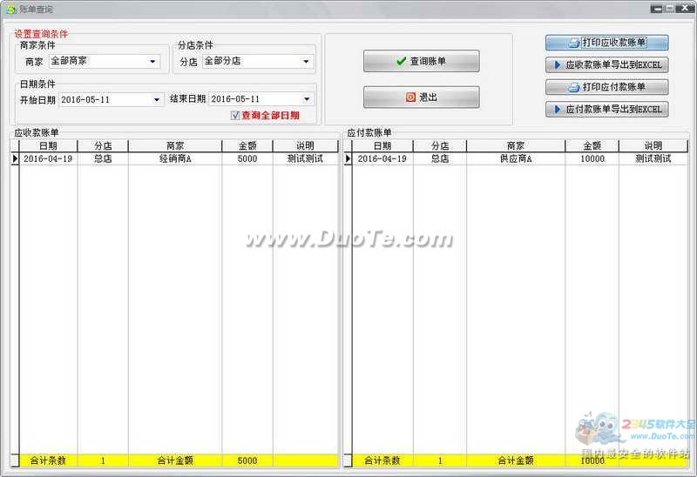This screenshot has height=477, width=697.
Task: Select date 2016-04-19 in 应付款账单 row
Action: (382, 158)
